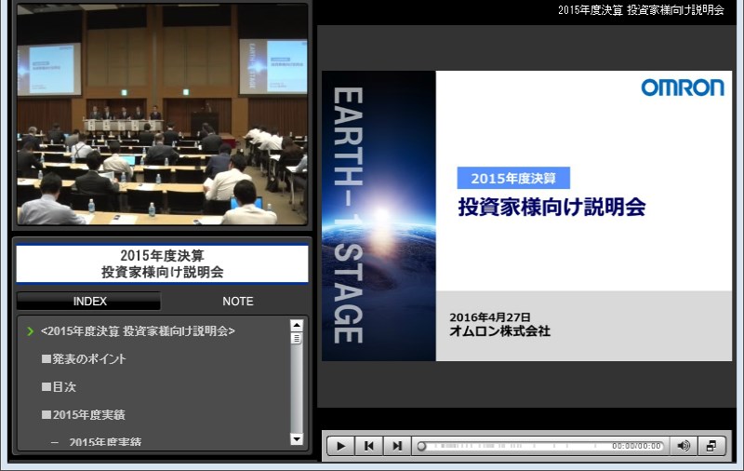Click the index scrollbar thumb

click(297, 338)
